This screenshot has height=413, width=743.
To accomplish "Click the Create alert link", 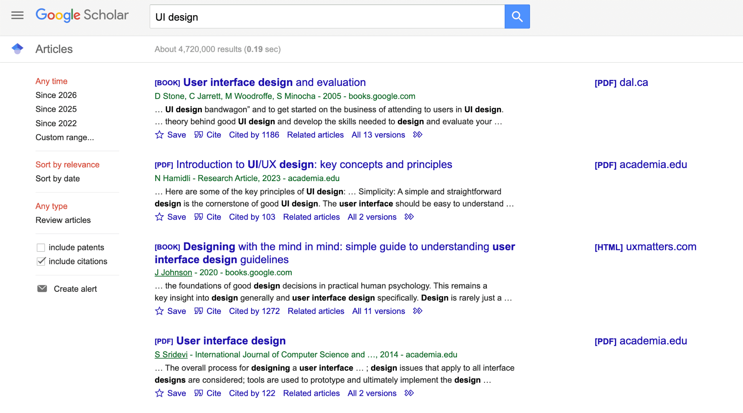I will click(75, 289).
